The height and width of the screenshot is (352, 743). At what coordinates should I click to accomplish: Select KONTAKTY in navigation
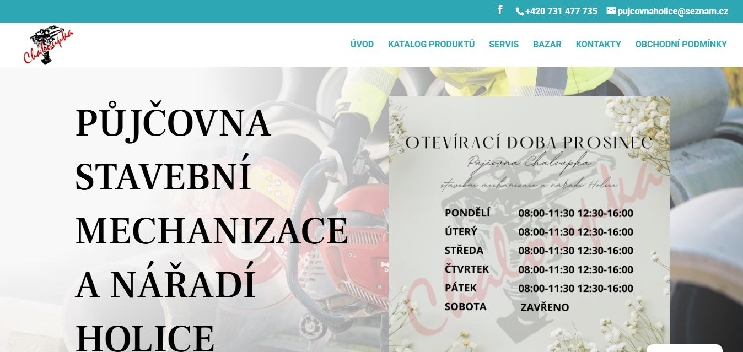click(598, 45)
